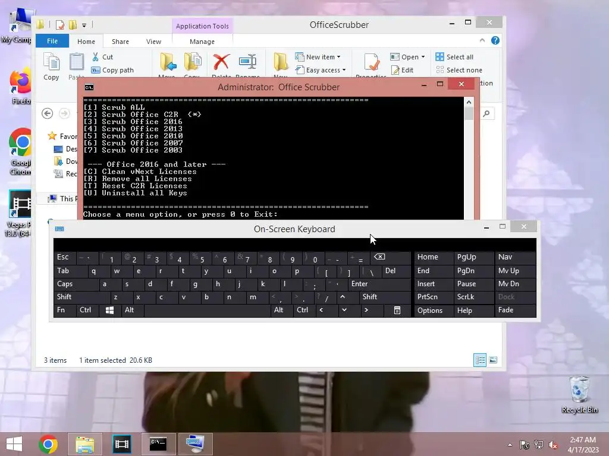Screen dimensions: 609x456
Task: Click the Windows logo key on On-Screen Keyboard
Action: pos(109,310)
